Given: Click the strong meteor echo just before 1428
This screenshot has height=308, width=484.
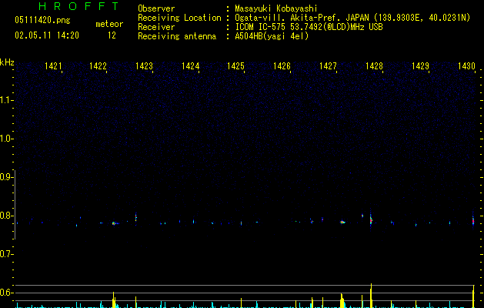Looking at the screenshot, I should click(371, 220).
